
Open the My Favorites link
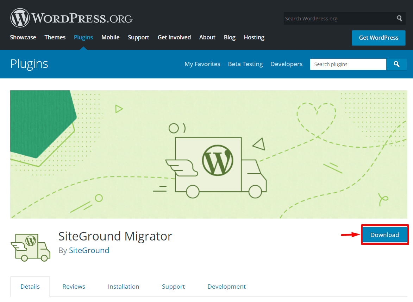[x=202, y=64]
